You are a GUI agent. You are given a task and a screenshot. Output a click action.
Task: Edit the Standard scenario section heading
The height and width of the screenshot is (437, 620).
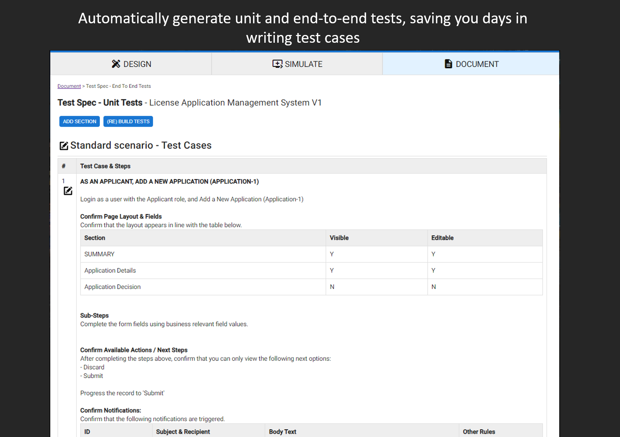[x=64, y=146]
